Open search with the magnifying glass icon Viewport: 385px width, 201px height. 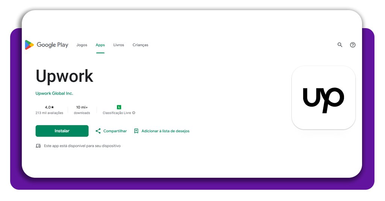(340, 45)
